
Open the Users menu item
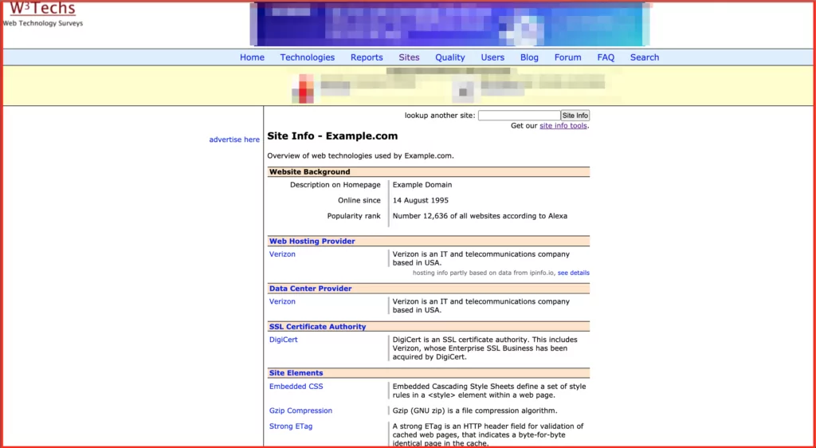click(x=492, y=57)
